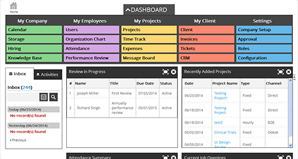Click the Hourly type cell
This screenshot has width=298, height=159.
click(x=248, y=122)
